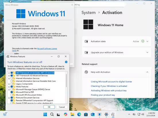Screen dimensions: 158x118
Task: Click the Windows Features list scrollbar thumb
Action: point(66,80)
